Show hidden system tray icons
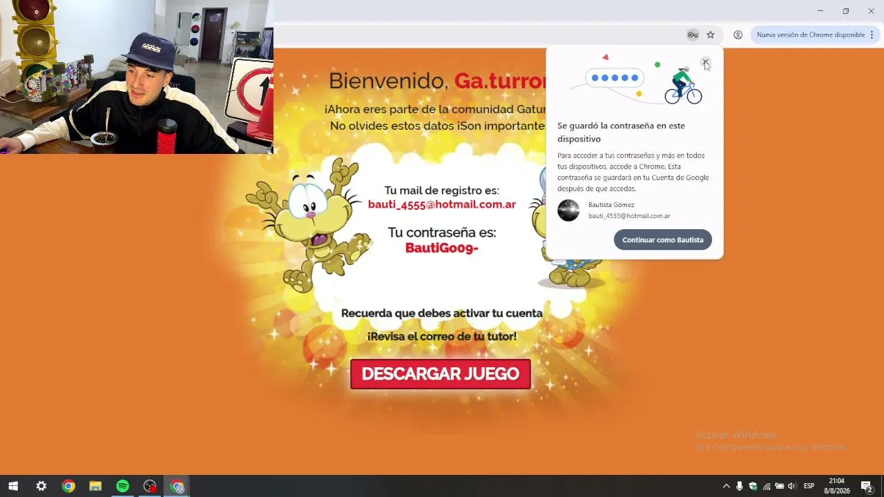The image size is (884, 497). tap(726, 486)
